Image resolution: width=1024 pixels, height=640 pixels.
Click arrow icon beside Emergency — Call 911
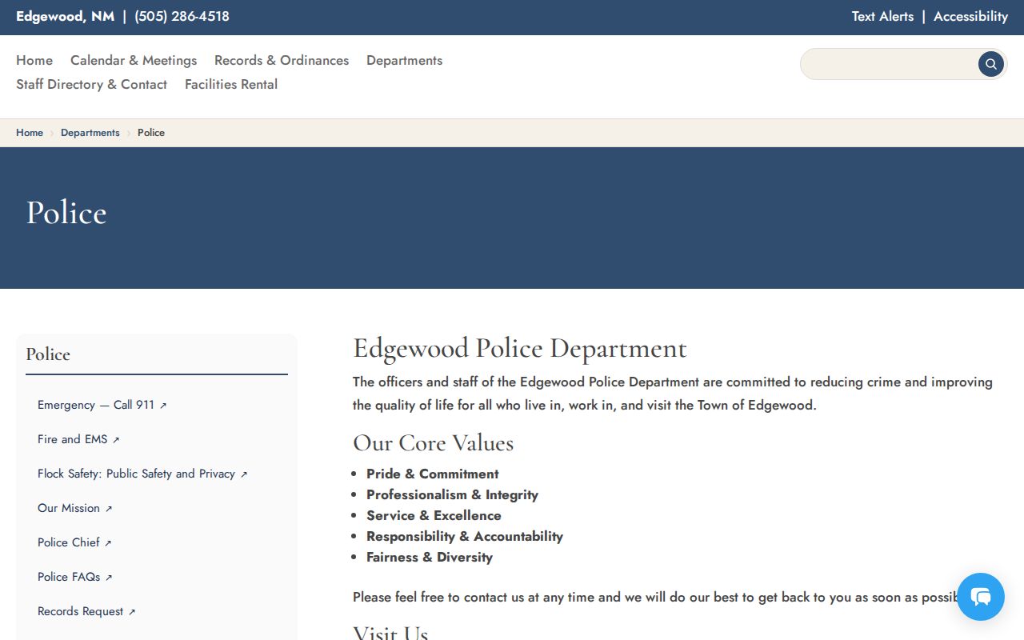pos(163,406)
